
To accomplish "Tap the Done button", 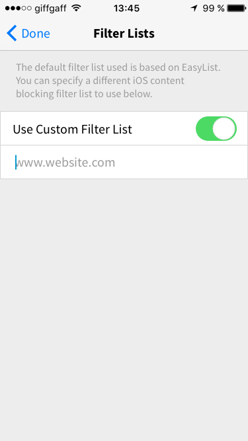I will pyautogui.click(x=28, y=34).
